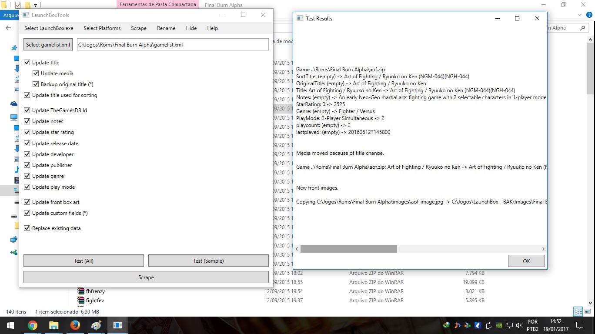
Task: Open the Explorer help question mark
Action: 589,15
